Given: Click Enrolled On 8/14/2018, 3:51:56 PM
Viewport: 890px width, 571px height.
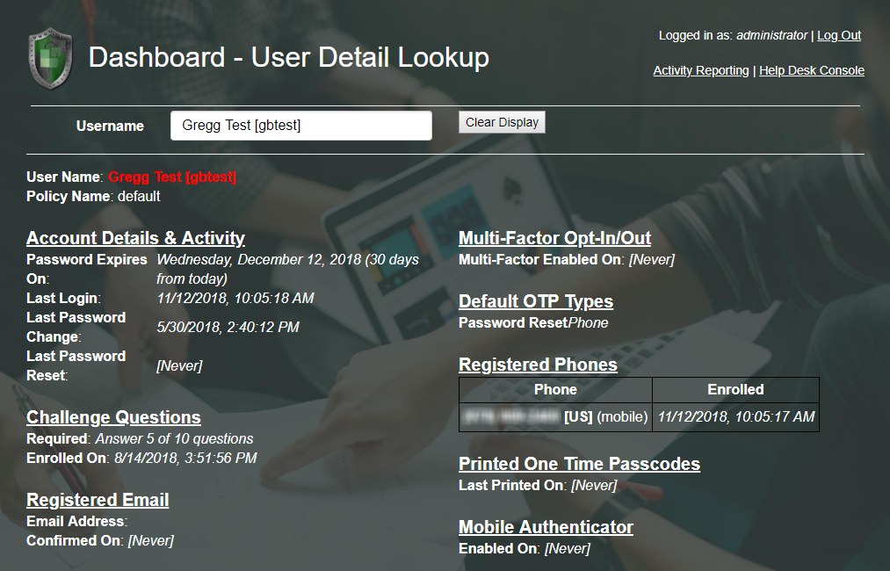Looking at the screenshot, I should [x=142, y=458].
